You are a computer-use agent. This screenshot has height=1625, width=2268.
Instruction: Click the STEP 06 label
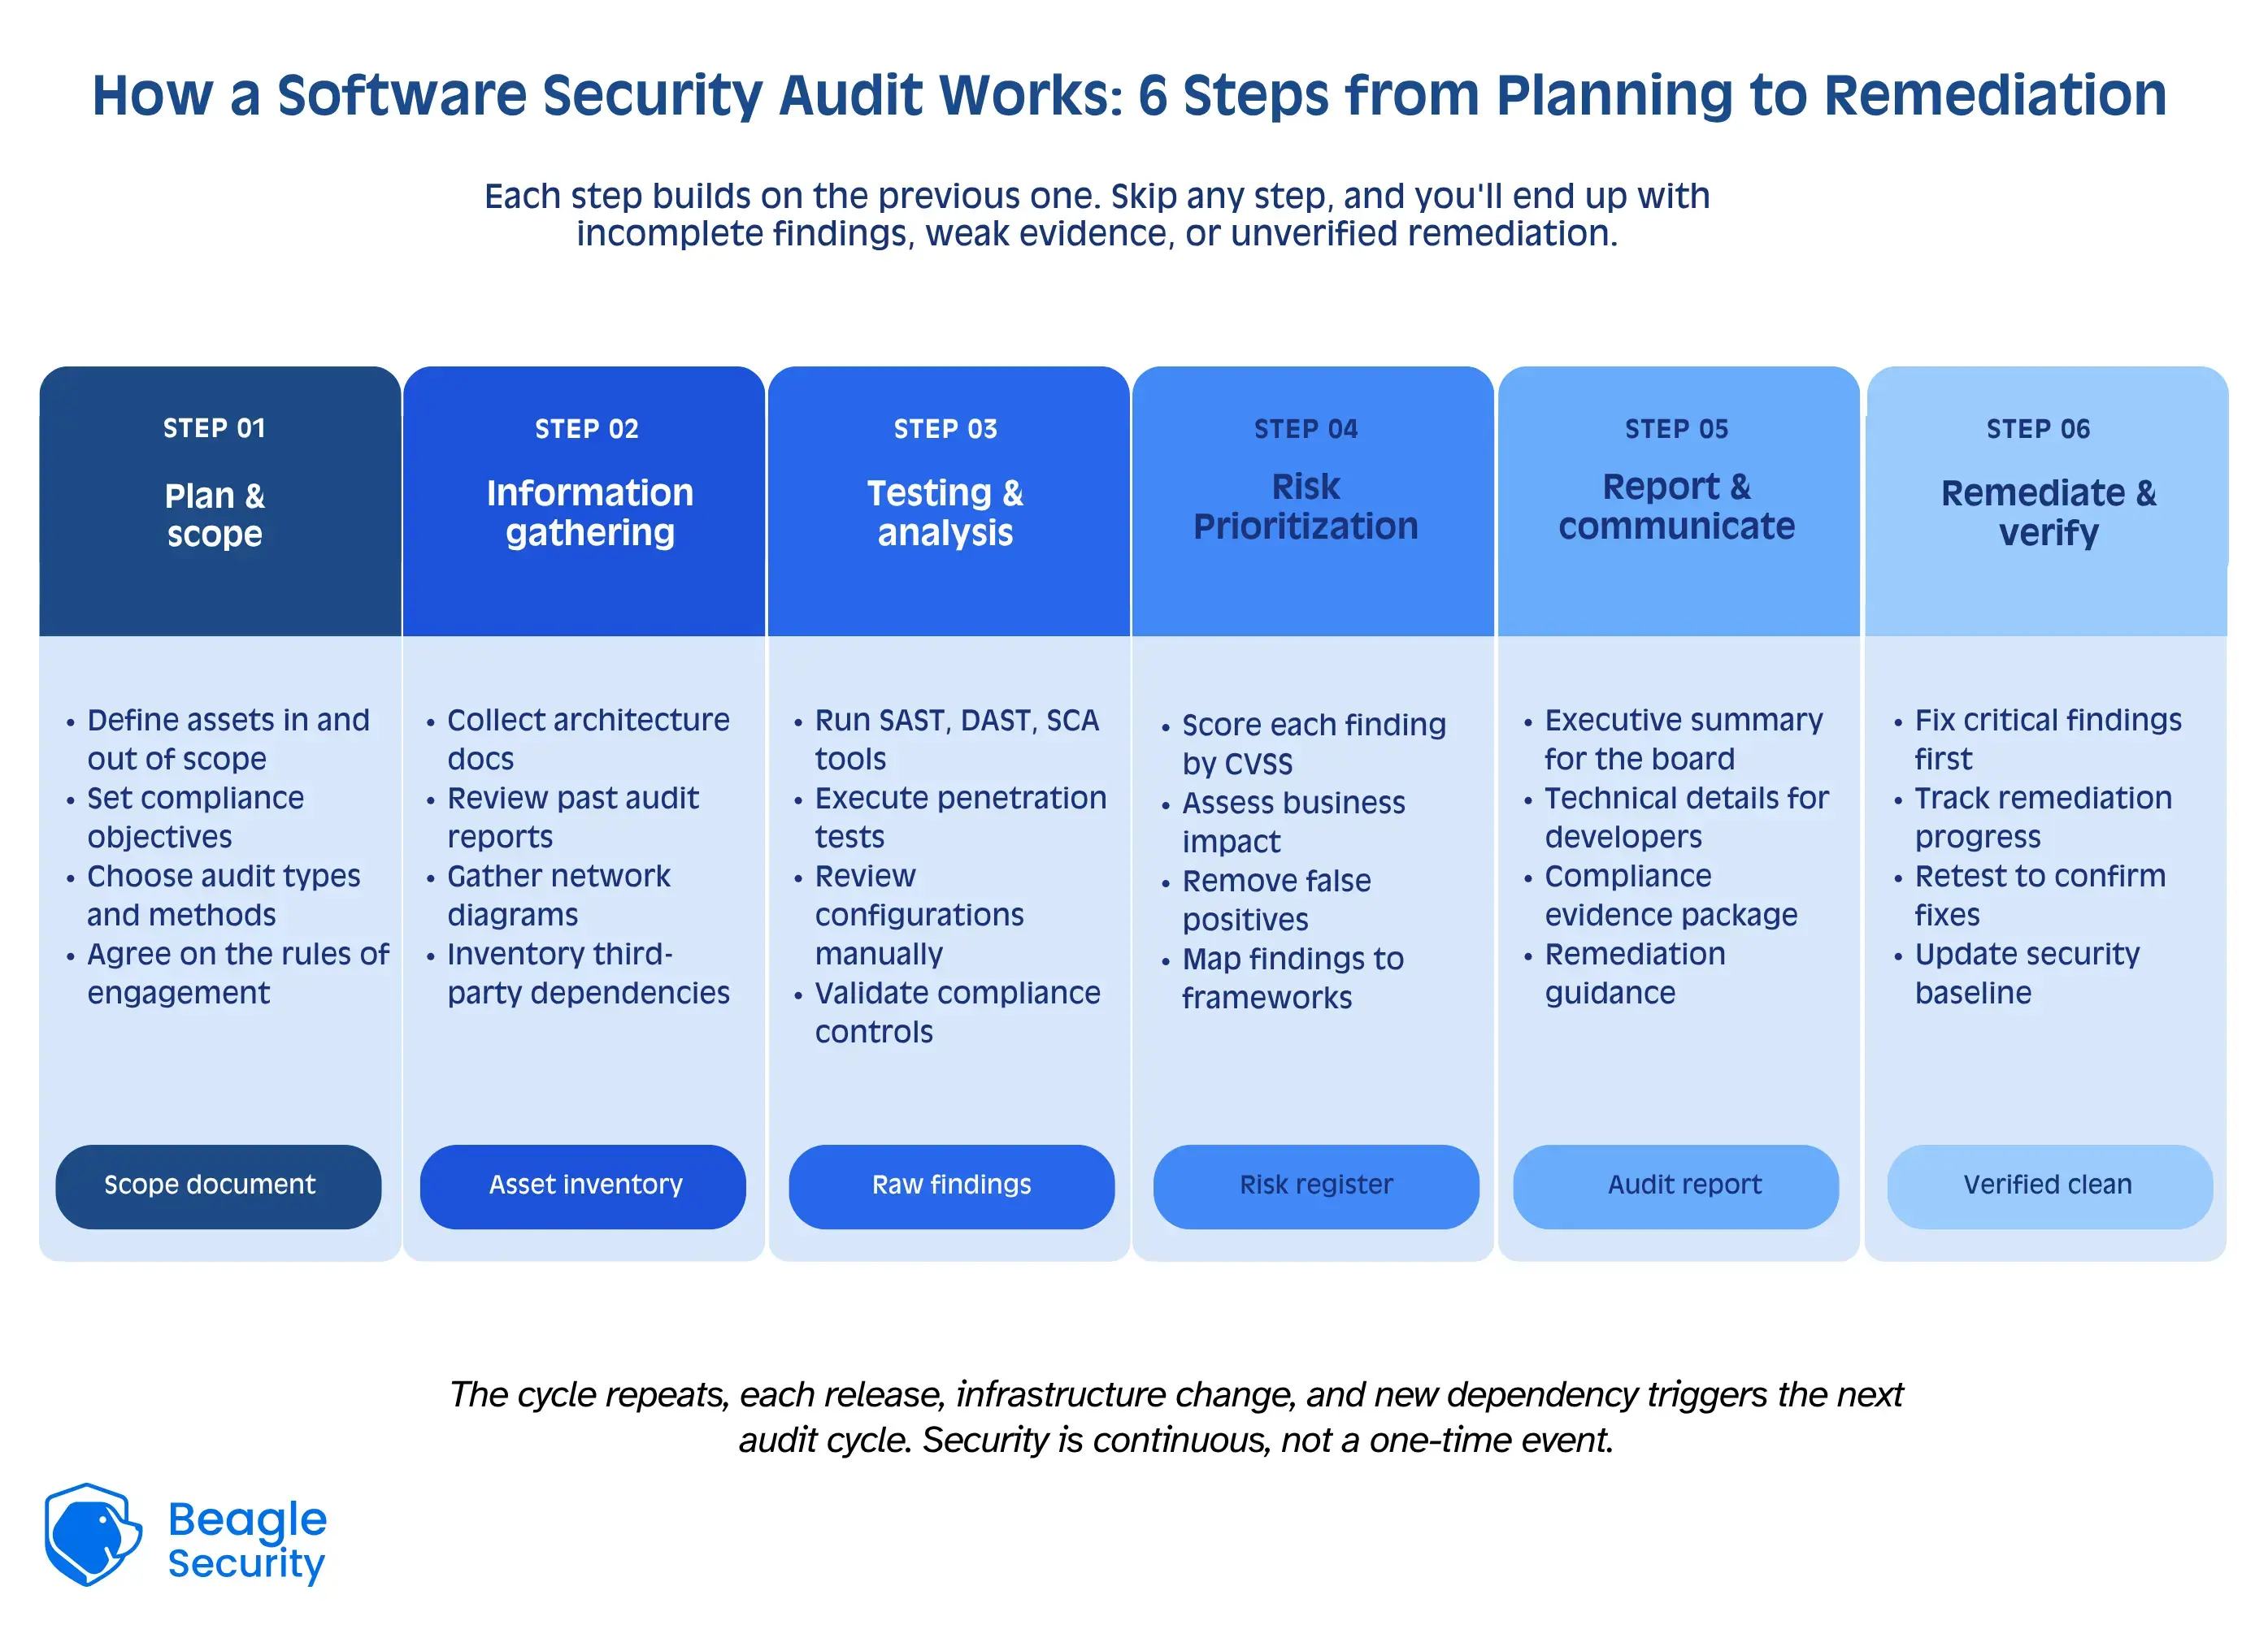(2038, 429)
